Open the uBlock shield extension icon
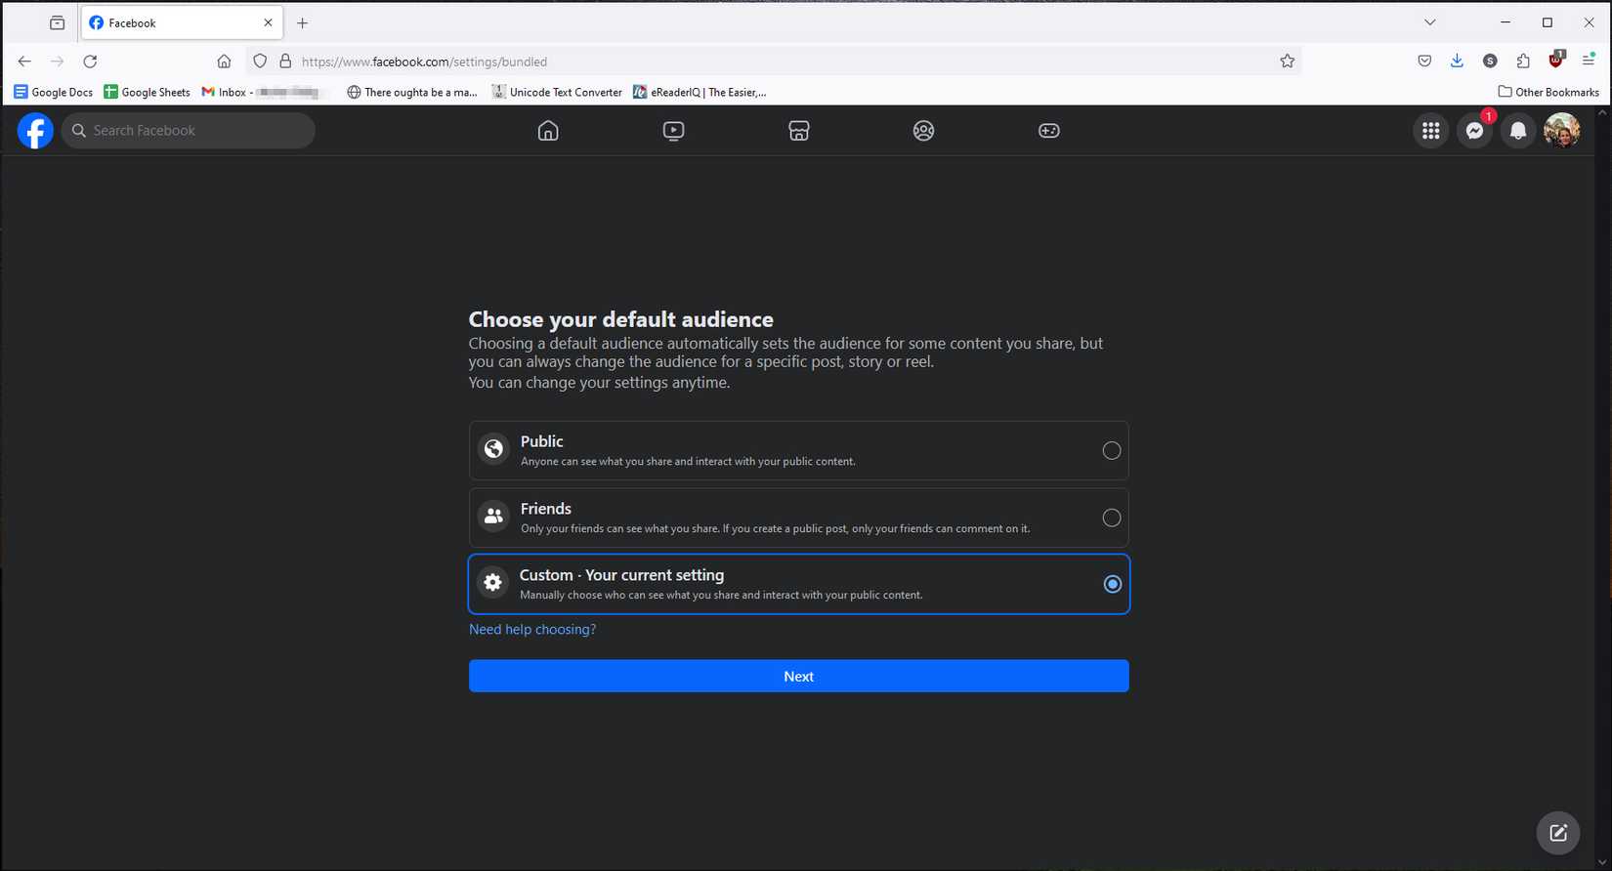The width and height of the screenshot is (1612, 871). click(1555, 61)
